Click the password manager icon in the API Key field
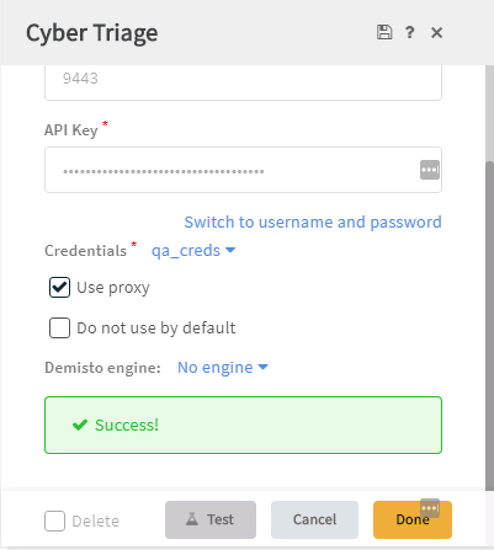494x550 pixels. [x=430, y=170]
